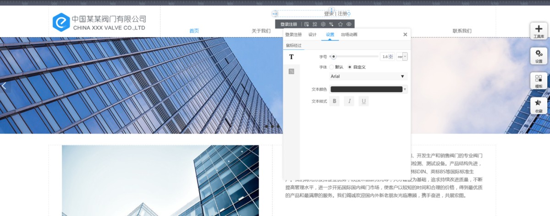Screen dimensions: 550x216
Task: Switch to the 出场动画 panel tab
Action: coord(349,34)
